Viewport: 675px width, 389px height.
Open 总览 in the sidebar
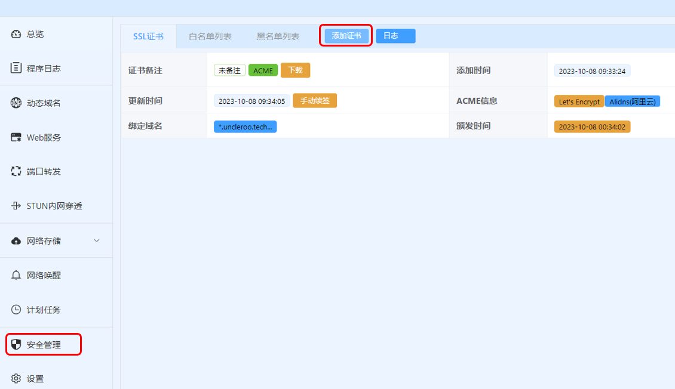[x=35, y=35]
